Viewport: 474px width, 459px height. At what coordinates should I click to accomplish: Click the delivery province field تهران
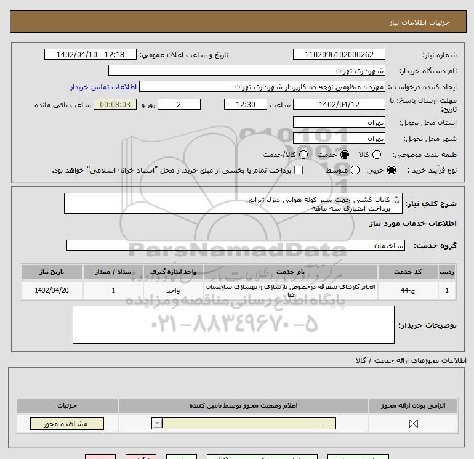tap(339, 123)
